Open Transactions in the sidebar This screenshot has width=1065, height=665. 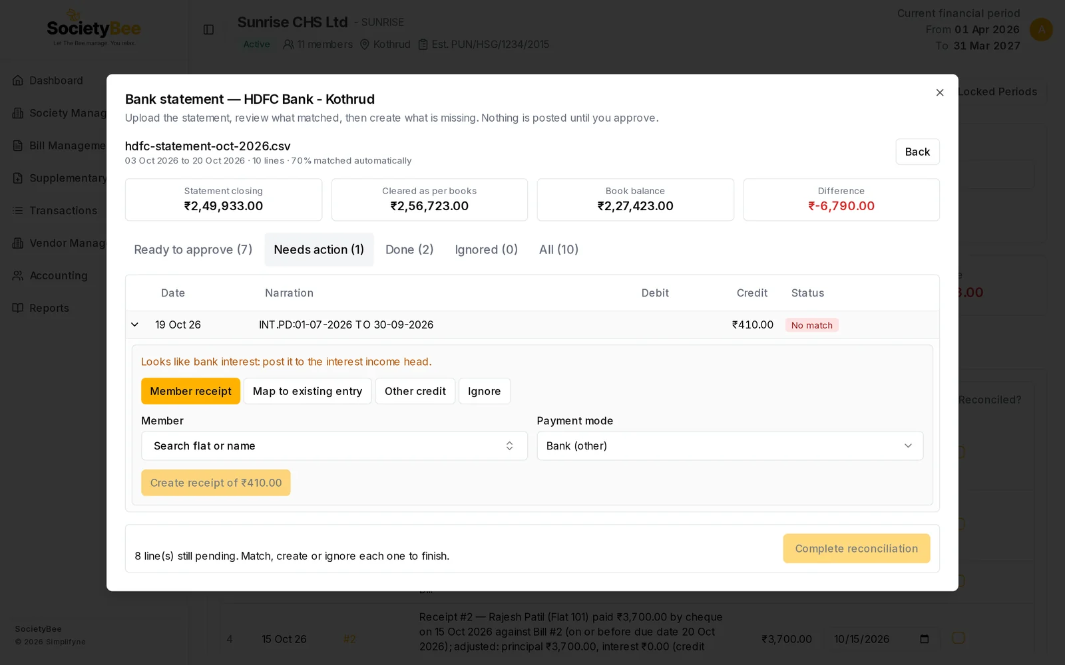coord(63,211)
